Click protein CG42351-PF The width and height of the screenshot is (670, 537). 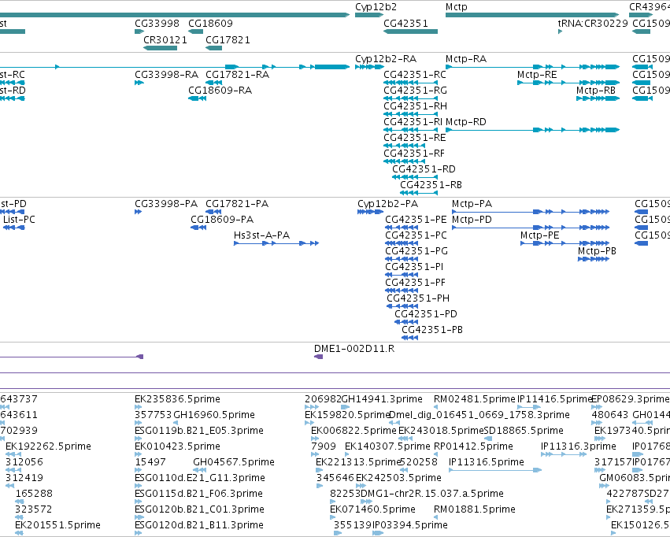(402, 291)
